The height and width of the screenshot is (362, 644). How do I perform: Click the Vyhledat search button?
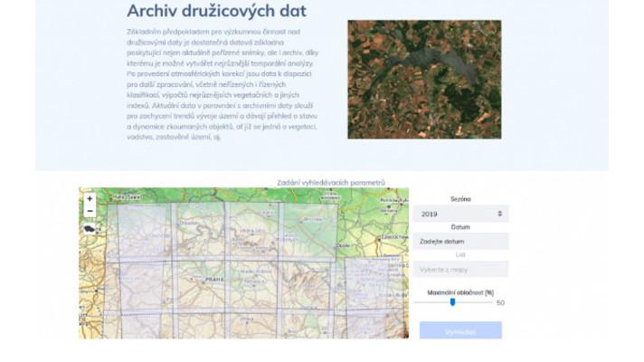[x=460, y=330]
